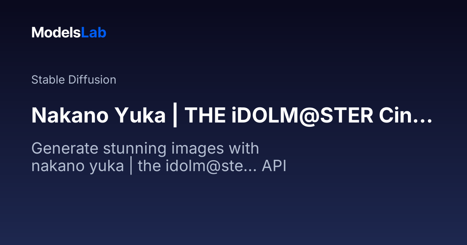Screen dimensions: 467x245
Task: Click the blue "Lab" part of the logo
Action: [93, 33]
